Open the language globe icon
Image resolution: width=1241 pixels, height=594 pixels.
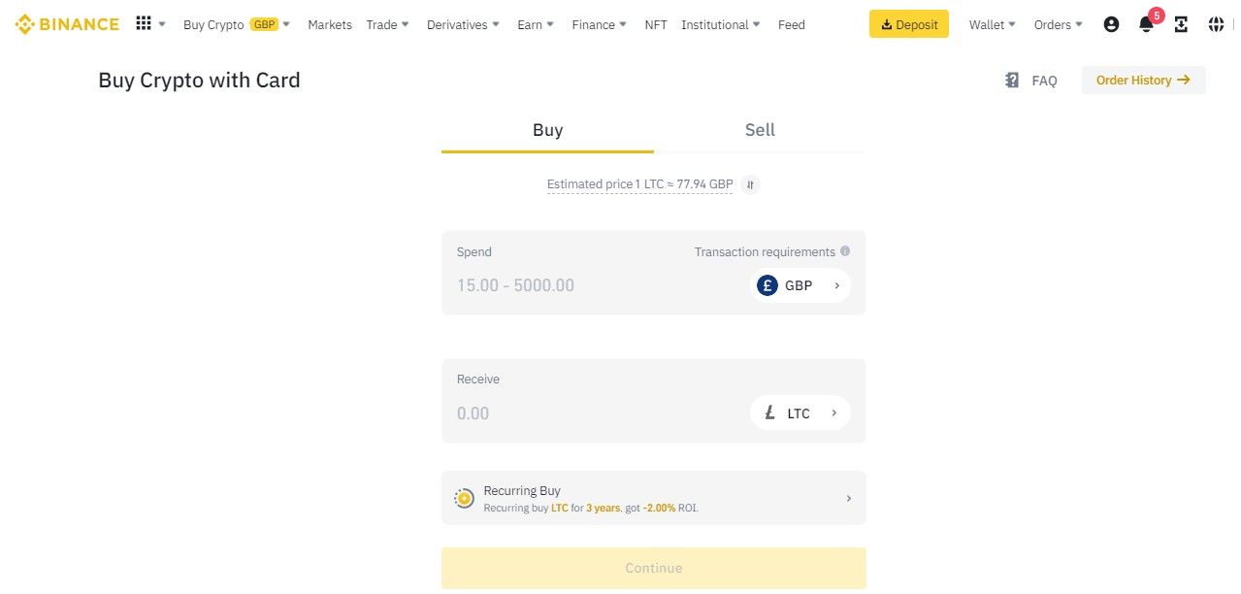1216,24
